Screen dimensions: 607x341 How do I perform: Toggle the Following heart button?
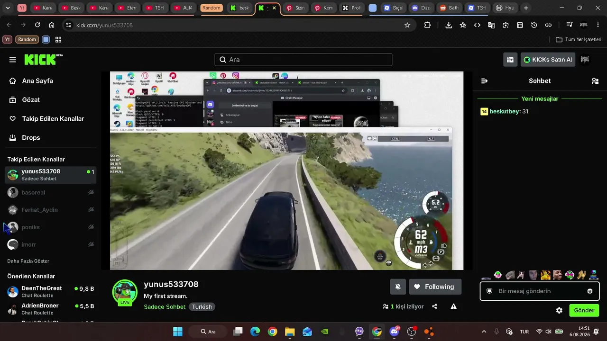435,287
